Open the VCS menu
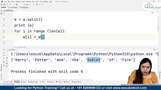The image size is (161, 90). pos(41,1)
